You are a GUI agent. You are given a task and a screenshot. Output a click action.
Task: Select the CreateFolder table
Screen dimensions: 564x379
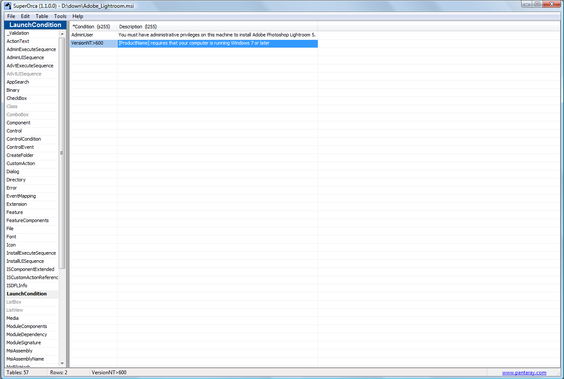point(32,155)
